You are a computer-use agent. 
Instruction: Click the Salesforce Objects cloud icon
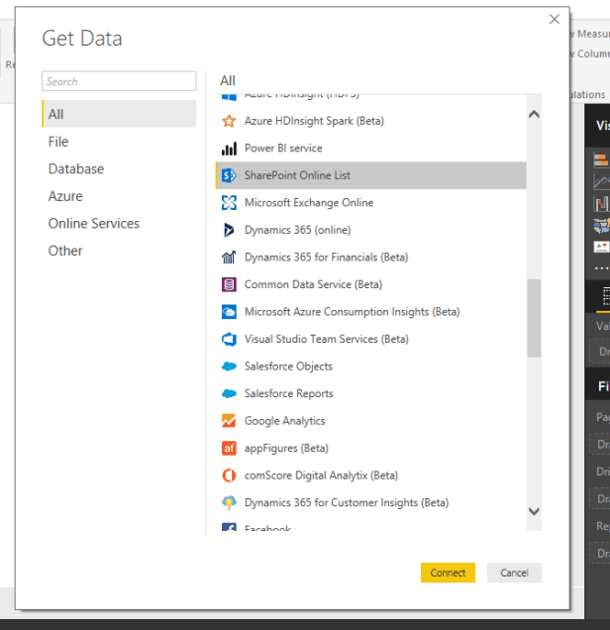tap(229, 367)
